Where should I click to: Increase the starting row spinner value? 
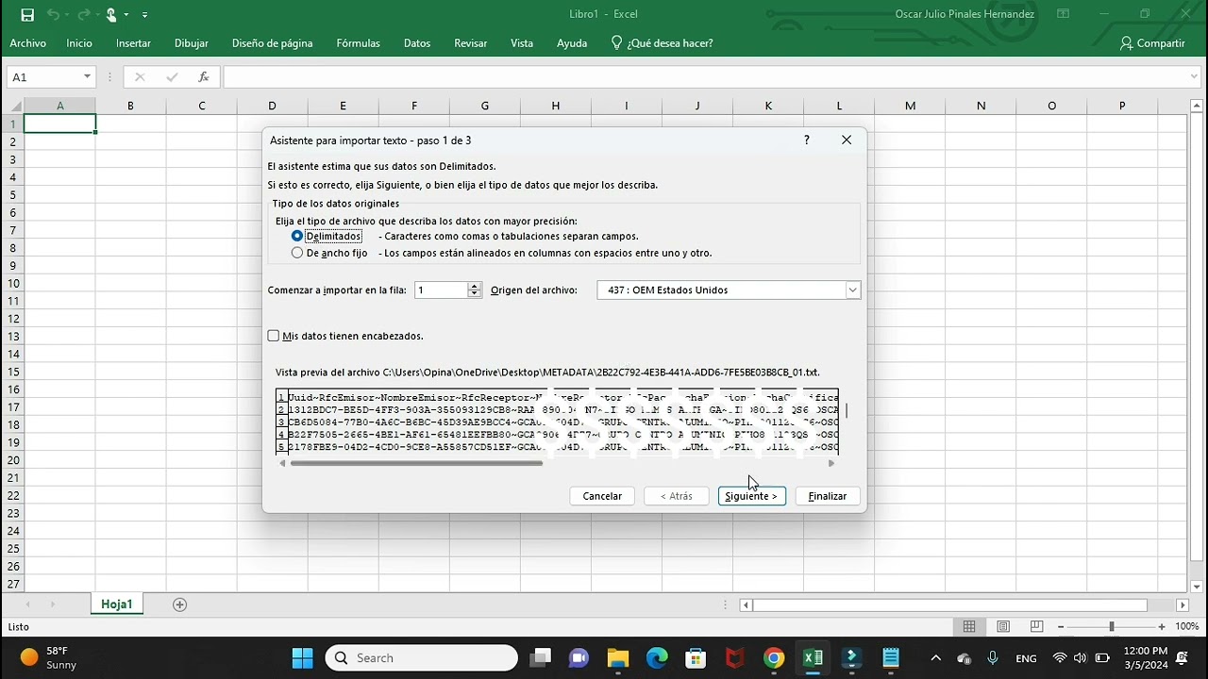(475, 286)
